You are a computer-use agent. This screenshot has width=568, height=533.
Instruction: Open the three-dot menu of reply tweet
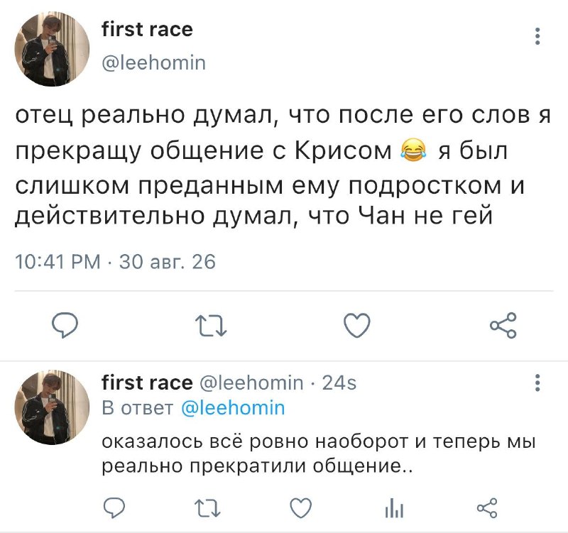[x=538, y=383]
